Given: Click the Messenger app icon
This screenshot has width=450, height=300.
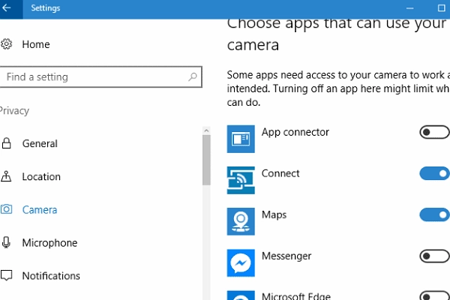Looking at the screenshot, I should pyautogui.click(x=241, y=263).
